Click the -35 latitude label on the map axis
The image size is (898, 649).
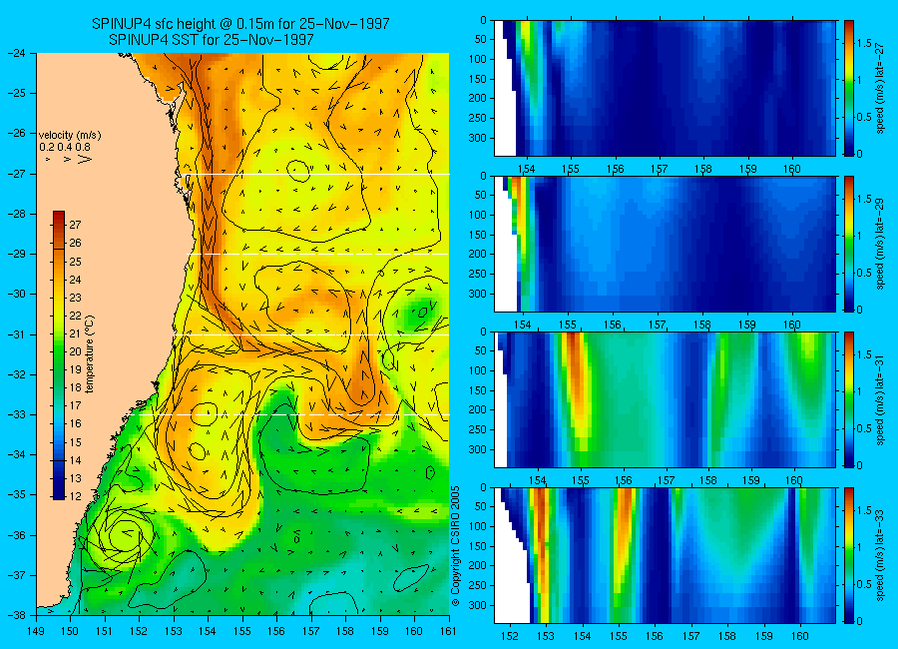coord(17,495)
